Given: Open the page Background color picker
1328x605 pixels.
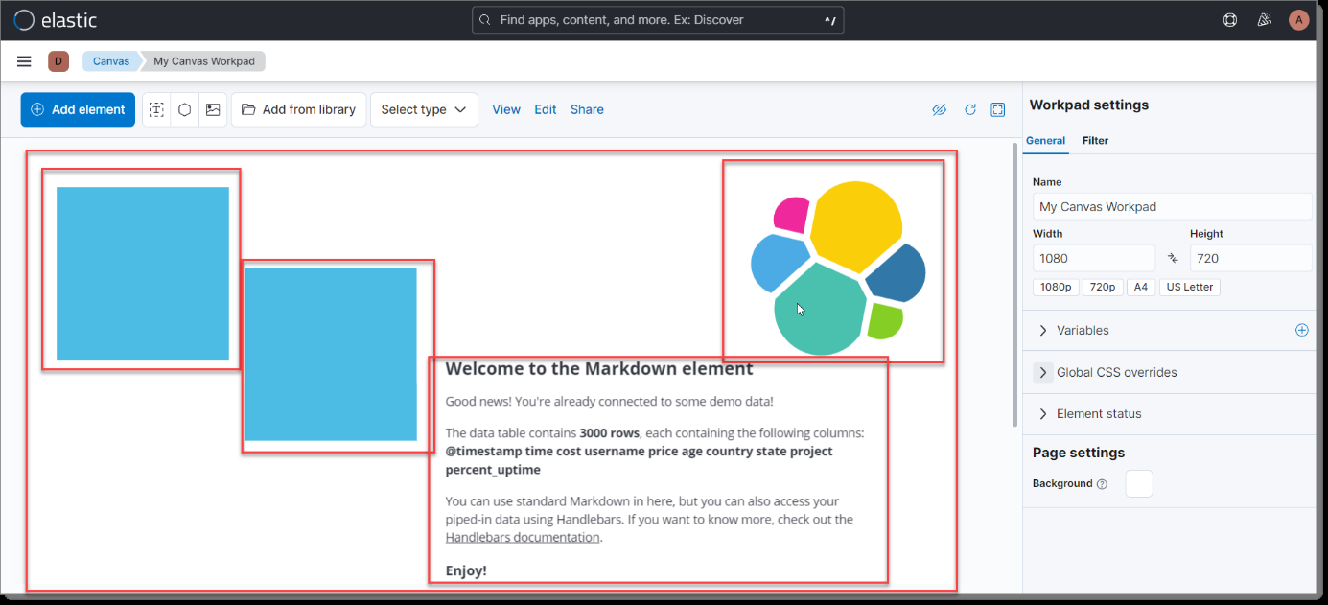Looking at the screenshot, I should (1139, 483).
